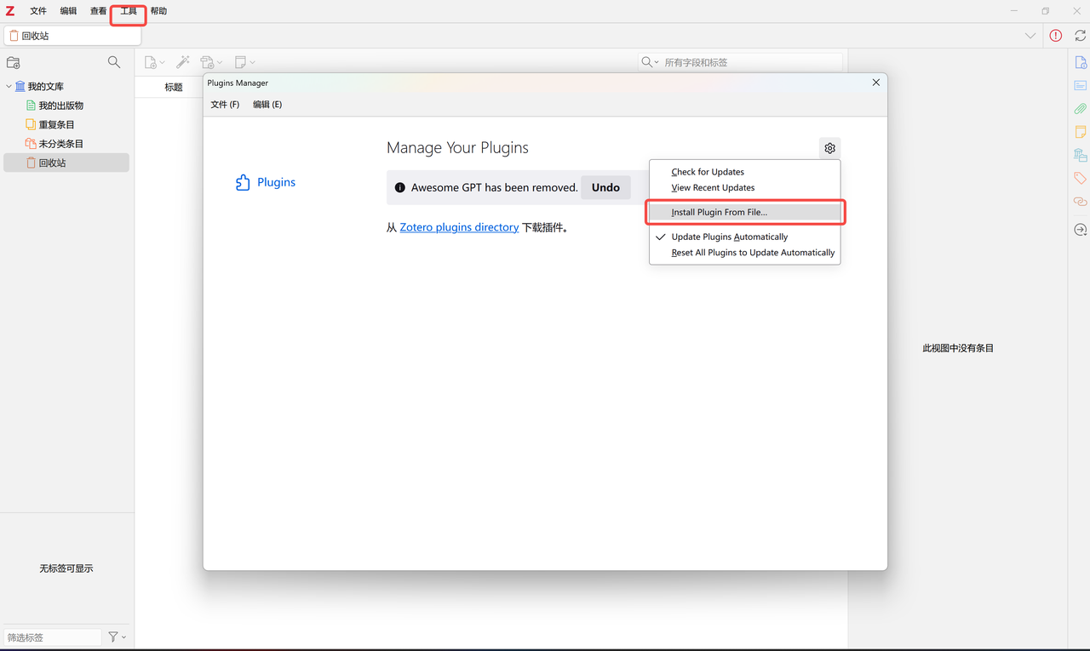
Task: Open the tab list dropdown chevron
Action: 1030,36
